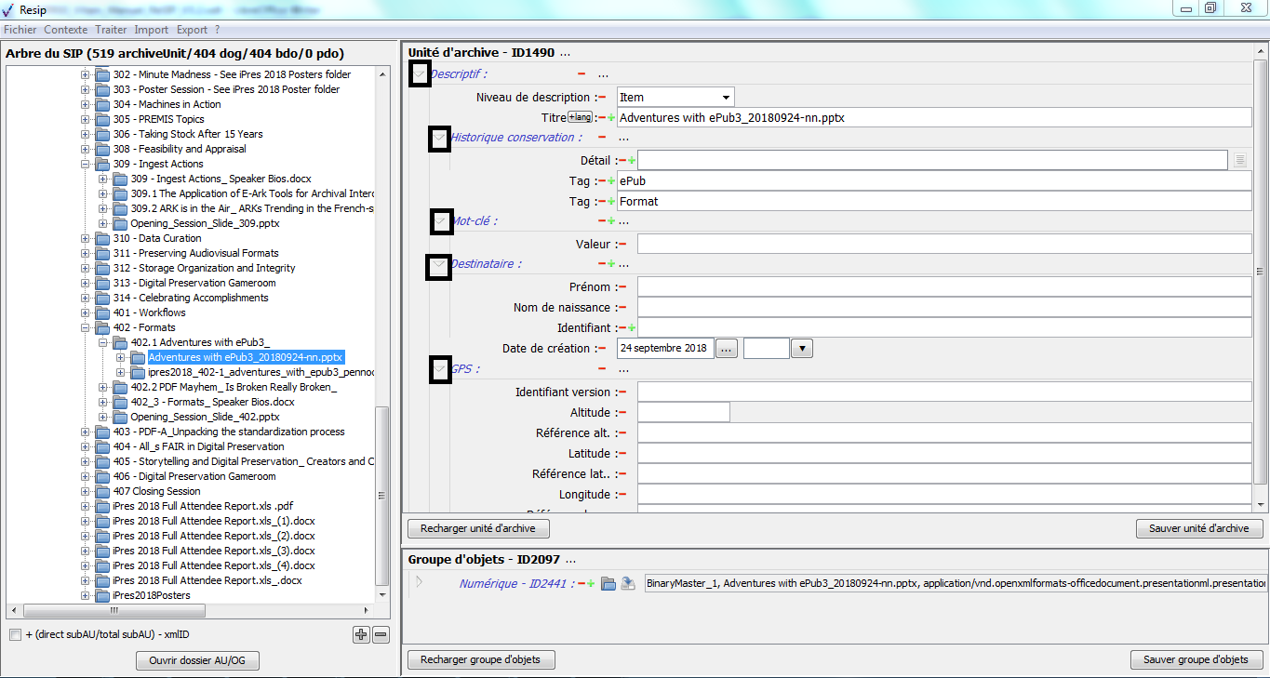Click into the Prénom input field

pyautogui.click(x=943, y=287)
